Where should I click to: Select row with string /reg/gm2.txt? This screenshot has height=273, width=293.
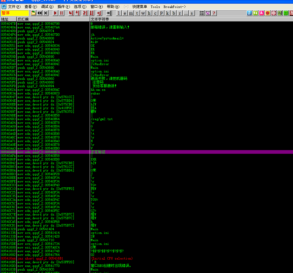point(146,119)
